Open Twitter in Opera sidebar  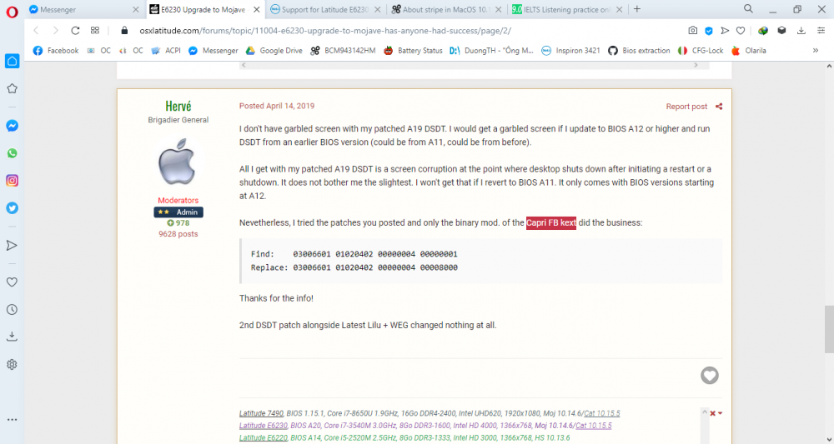tap(12, 207)
